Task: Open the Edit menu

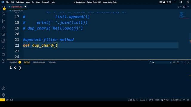Action: click(x=13, y=2)
